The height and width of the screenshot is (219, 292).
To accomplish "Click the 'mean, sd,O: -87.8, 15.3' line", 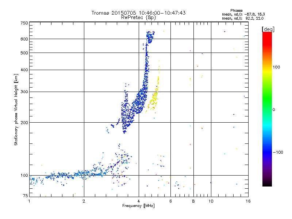I will (x=243, y=14).
